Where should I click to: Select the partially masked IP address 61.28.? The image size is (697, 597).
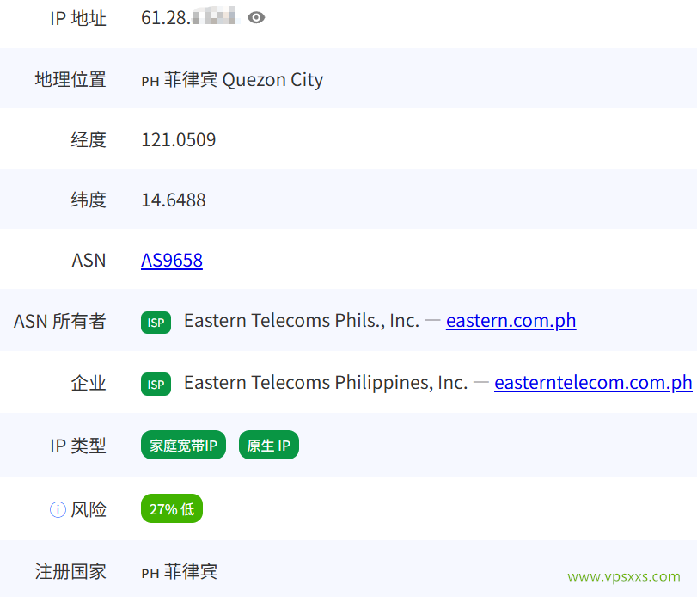click(x=191, y=18)
